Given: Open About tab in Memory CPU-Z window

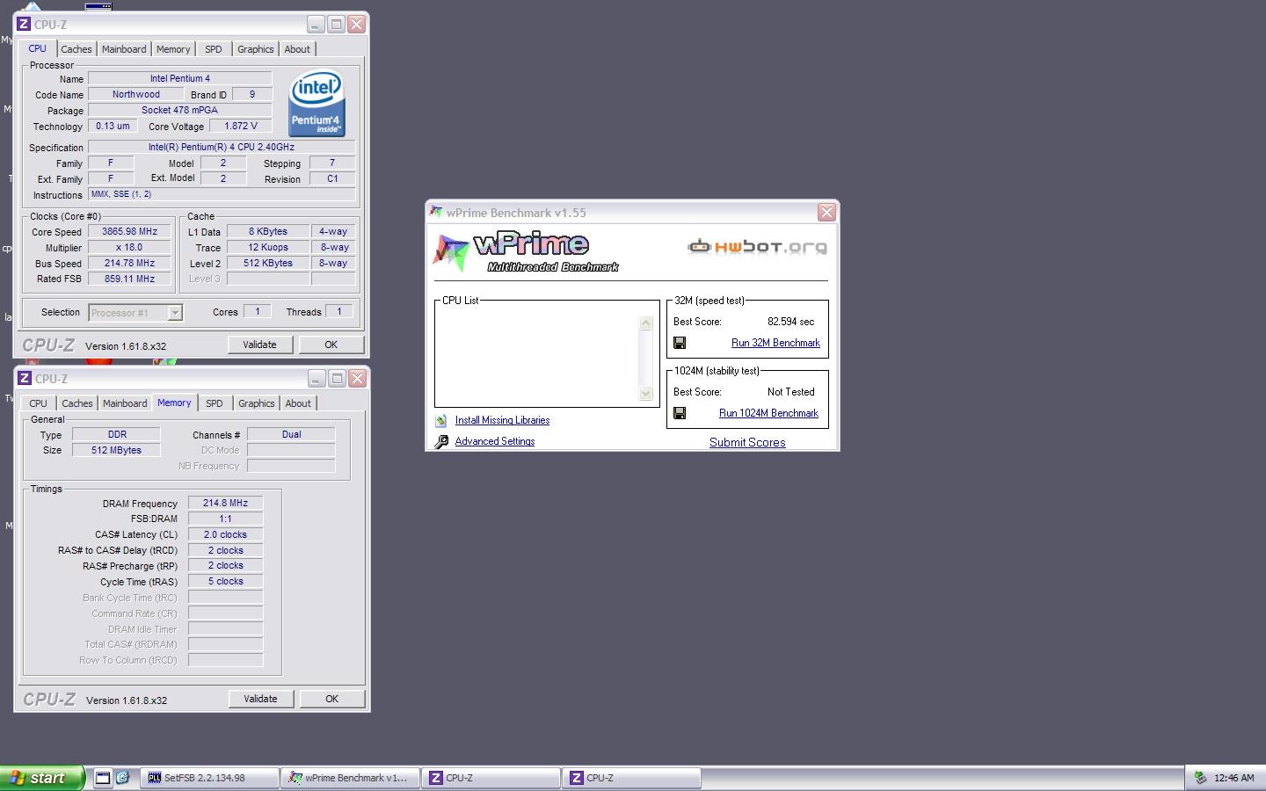Looking at the screenshot, I should point(298,403).
